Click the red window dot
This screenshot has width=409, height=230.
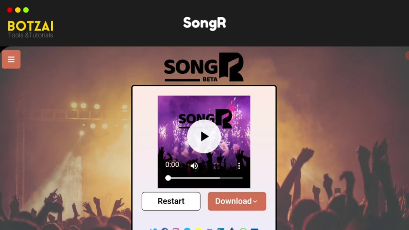[x=10, y=10]
